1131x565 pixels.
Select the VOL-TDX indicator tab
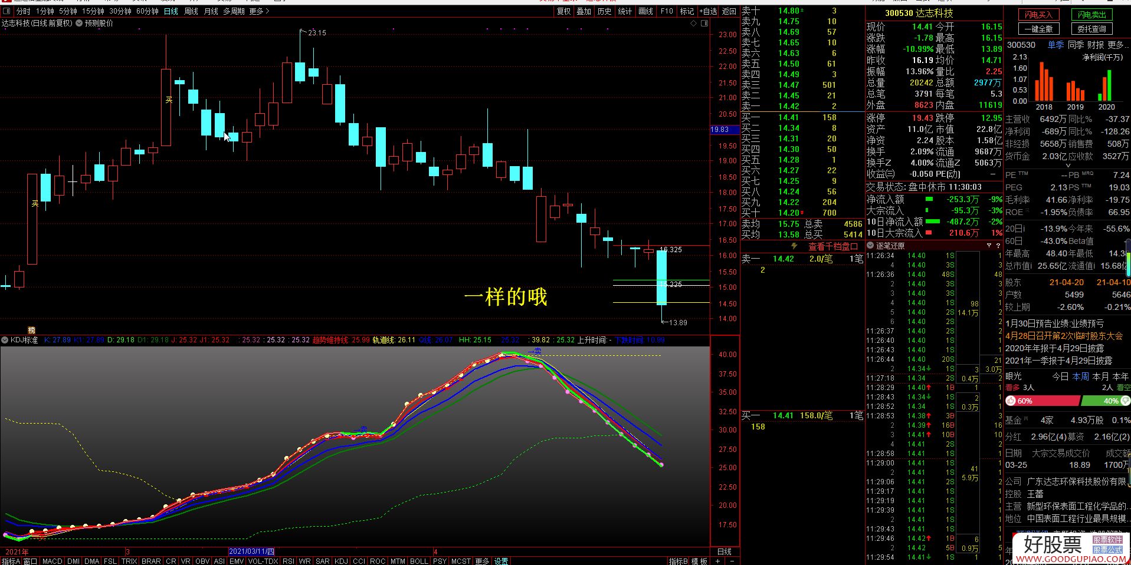point(263,561)
